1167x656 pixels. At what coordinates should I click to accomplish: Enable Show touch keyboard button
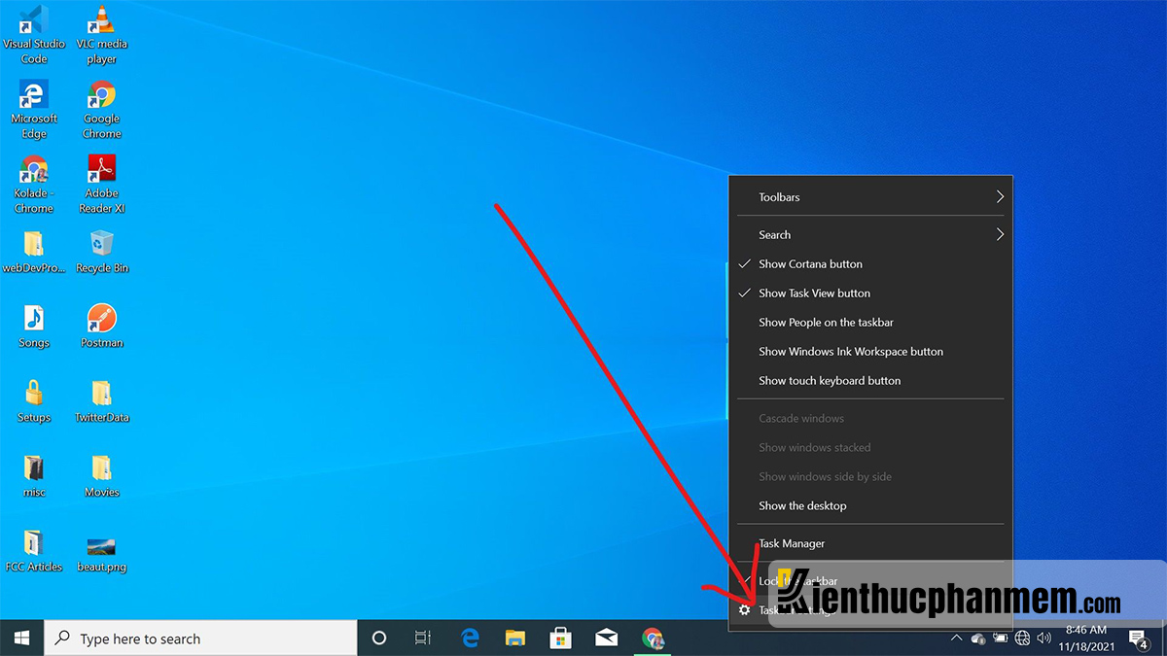[x=870, y=380]
